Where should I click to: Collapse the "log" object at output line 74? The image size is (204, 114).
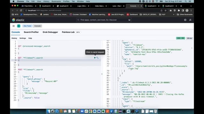tap(110, 59)
